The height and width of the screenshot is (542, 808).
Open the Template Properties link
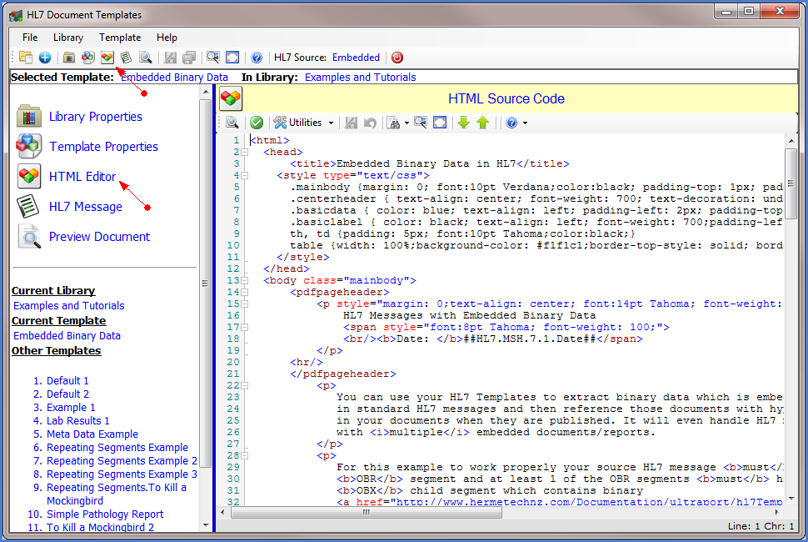tap(103, 147)
